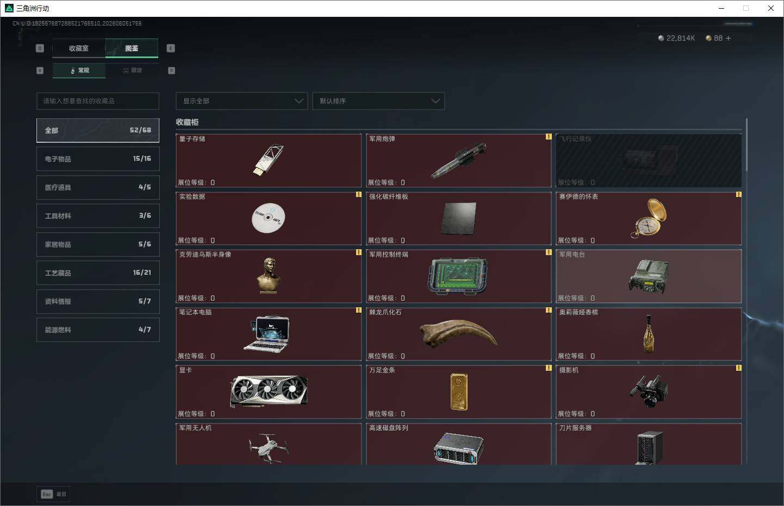Click the Q key hint icon
Screen dimensions: 784x506
point(40,48)
